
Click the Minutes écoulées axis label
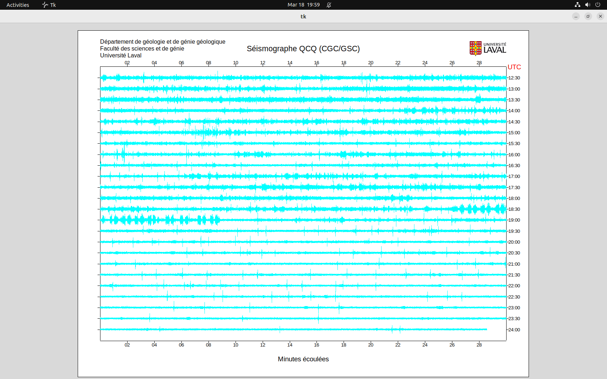coord(303,359)
